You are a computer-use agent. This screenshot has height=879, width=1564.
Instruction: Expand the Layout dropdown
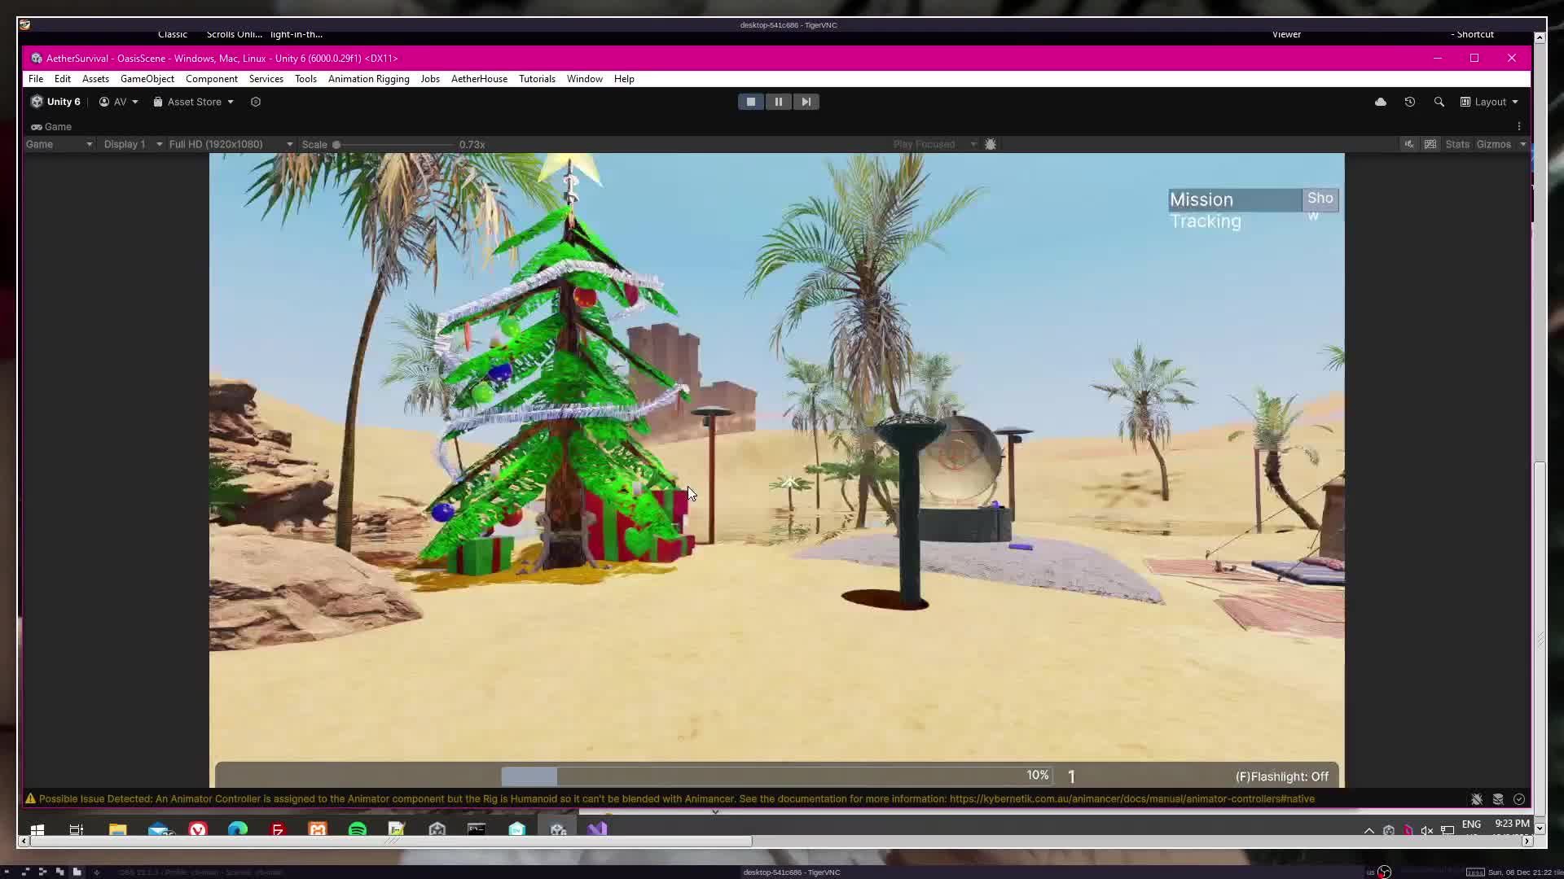click(x=1490, y=102)
